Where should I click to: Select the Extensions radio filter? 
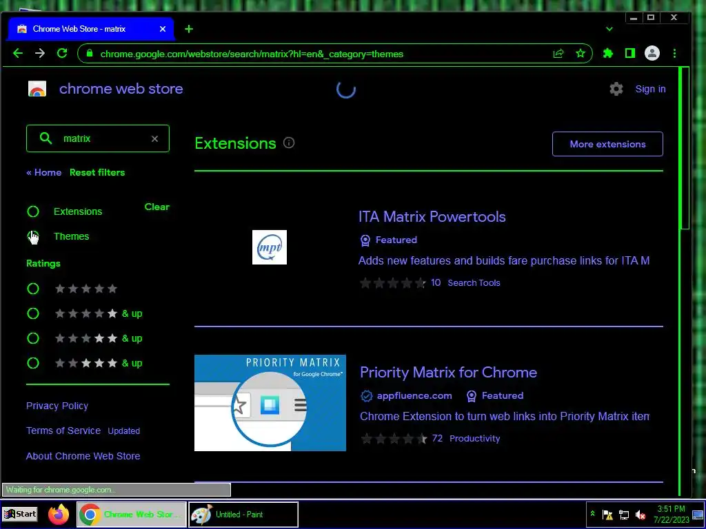[x=33, y=211]
